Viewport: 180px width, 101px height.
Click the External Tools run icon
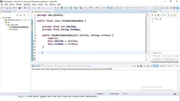[81, 8]
